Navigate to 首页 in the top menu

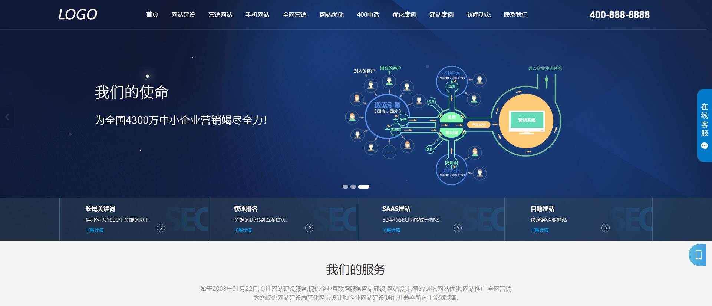(x=152, y=15)
